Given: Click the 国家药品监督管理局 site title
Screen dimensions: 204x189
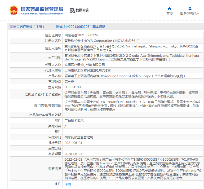Looking at the screenshot, I should [42, 9].
